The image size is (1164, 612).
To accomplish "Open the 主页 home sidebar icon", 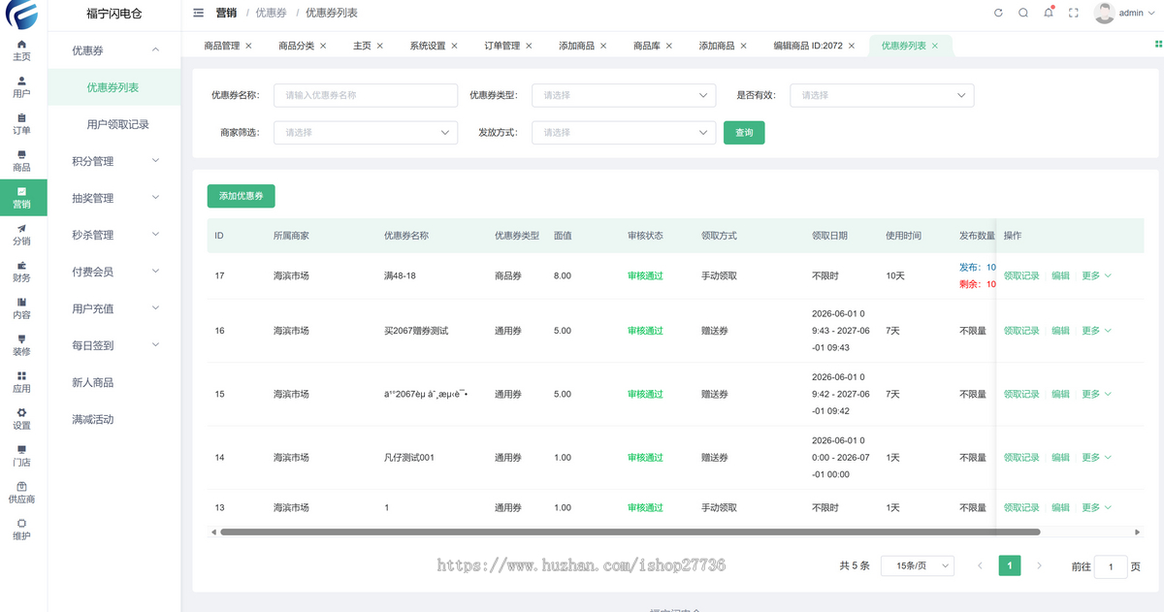I will pos(21,49).
